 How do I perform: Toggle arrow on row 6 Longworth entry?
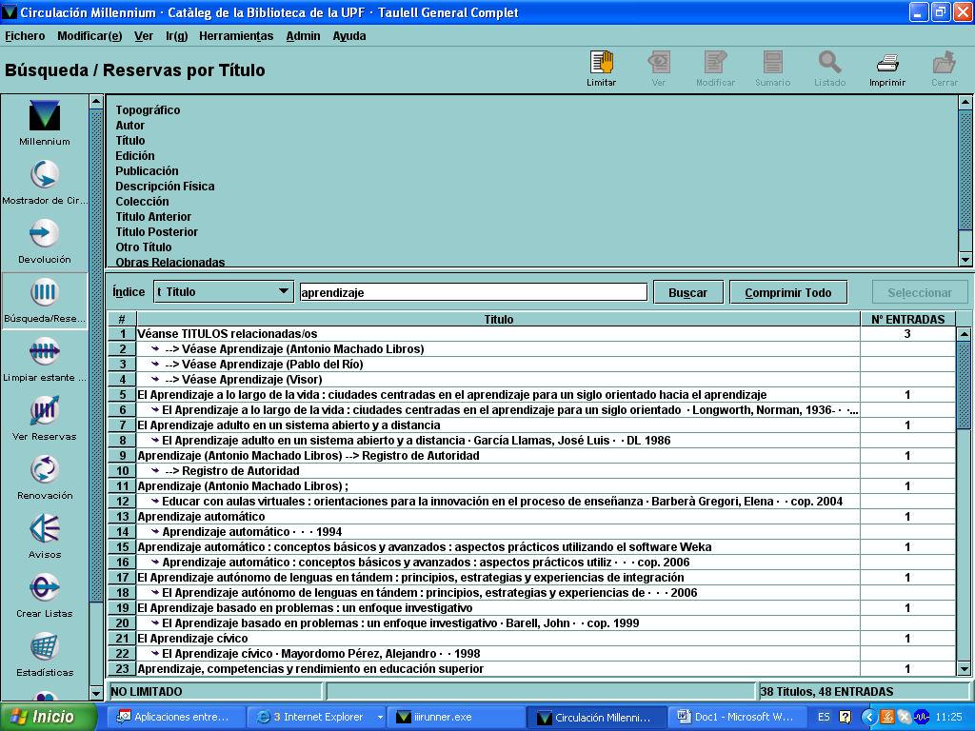155,409
